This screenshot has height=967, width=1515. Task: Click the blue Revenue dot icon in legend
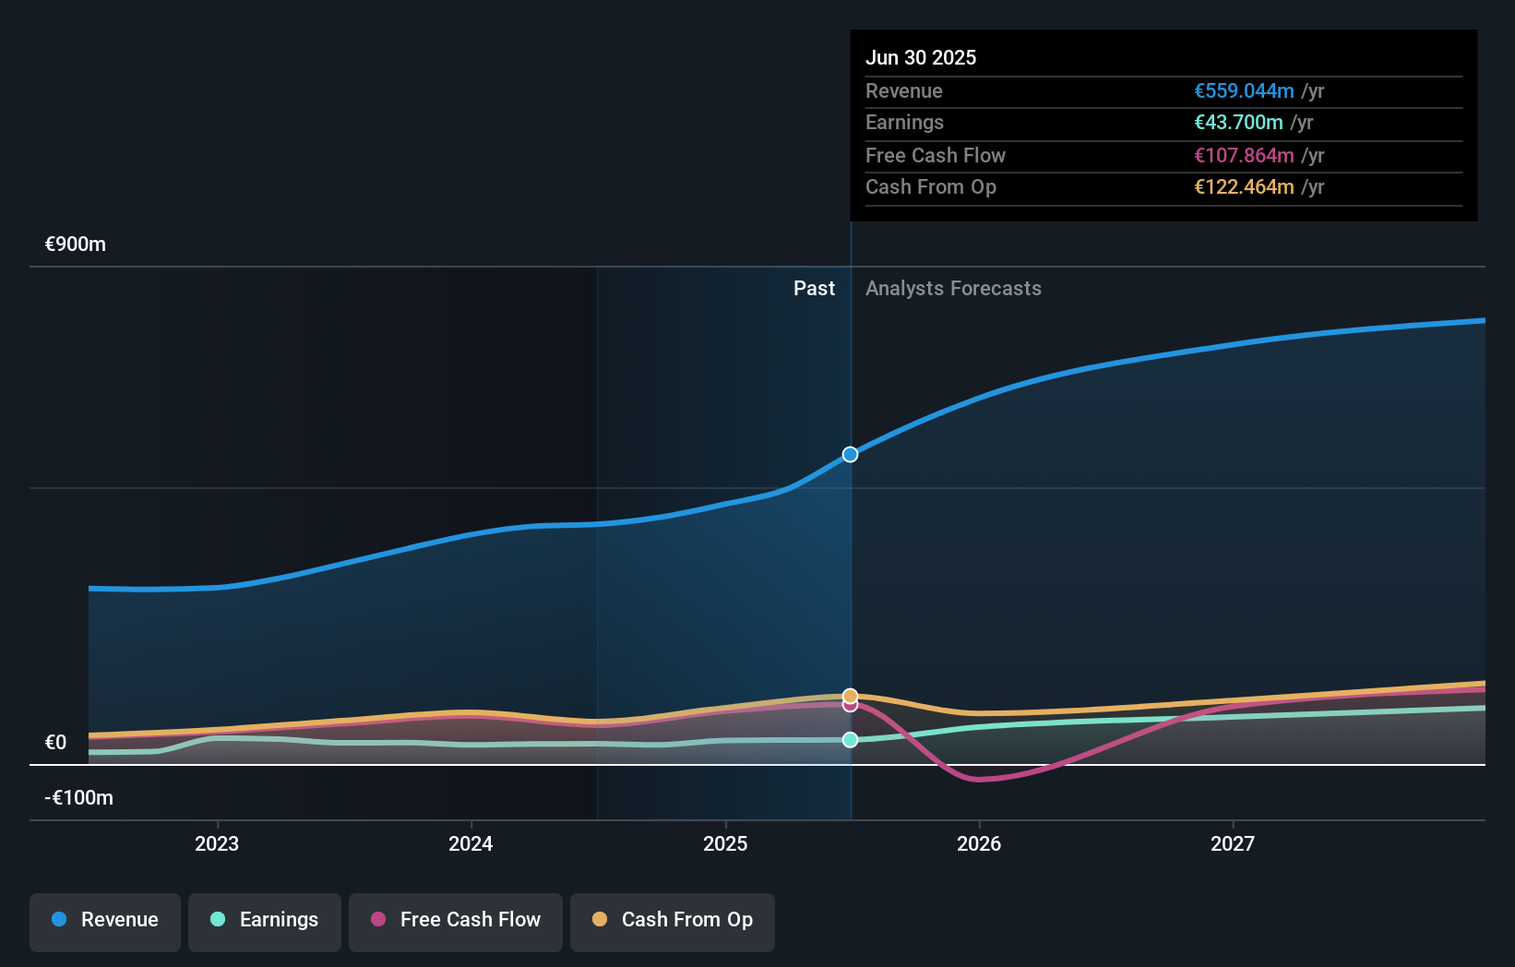pos(57,920)
